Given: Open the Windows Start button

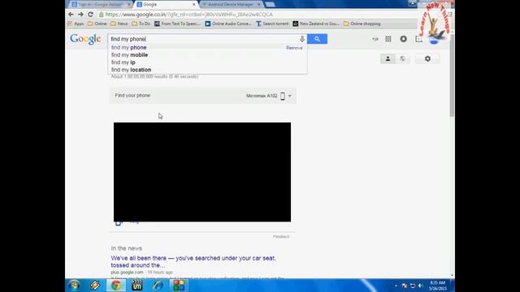Looking at the screenshot, I should click(x=74, y=286).
